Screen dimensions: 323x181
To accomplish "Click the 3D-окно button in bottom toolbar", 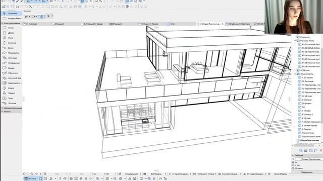I will coord(30,178).
